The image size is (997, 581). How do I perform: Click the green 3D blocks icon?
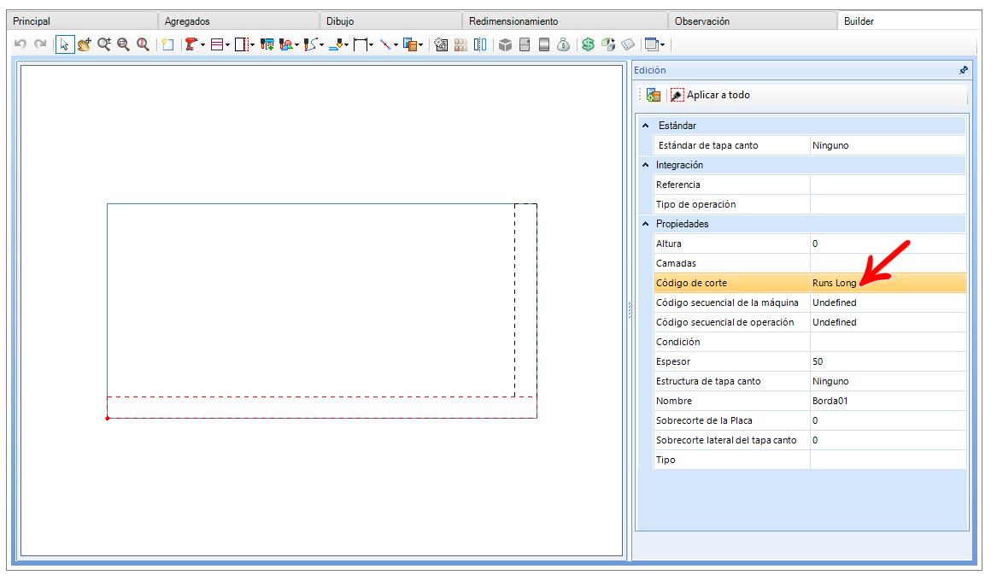[x=608, y=44]
